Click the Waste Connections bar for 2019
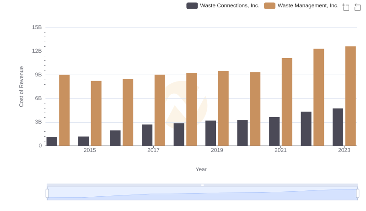 click(x=210, y=133)
